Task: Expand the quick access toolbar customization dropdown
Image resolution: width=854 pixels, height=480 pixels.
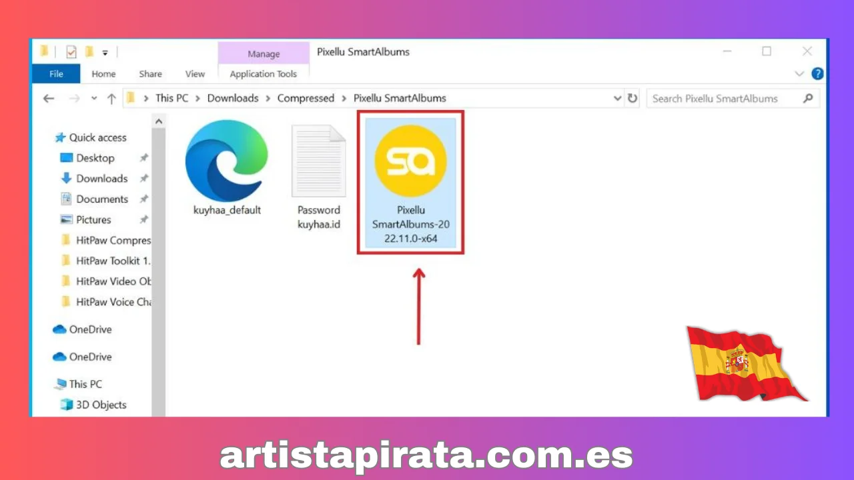Action: pos(105,51)
